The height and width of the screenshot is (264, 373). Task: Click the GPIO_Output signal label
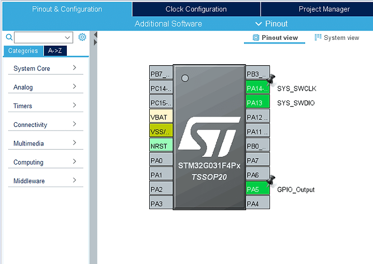[x=296, y=189]
